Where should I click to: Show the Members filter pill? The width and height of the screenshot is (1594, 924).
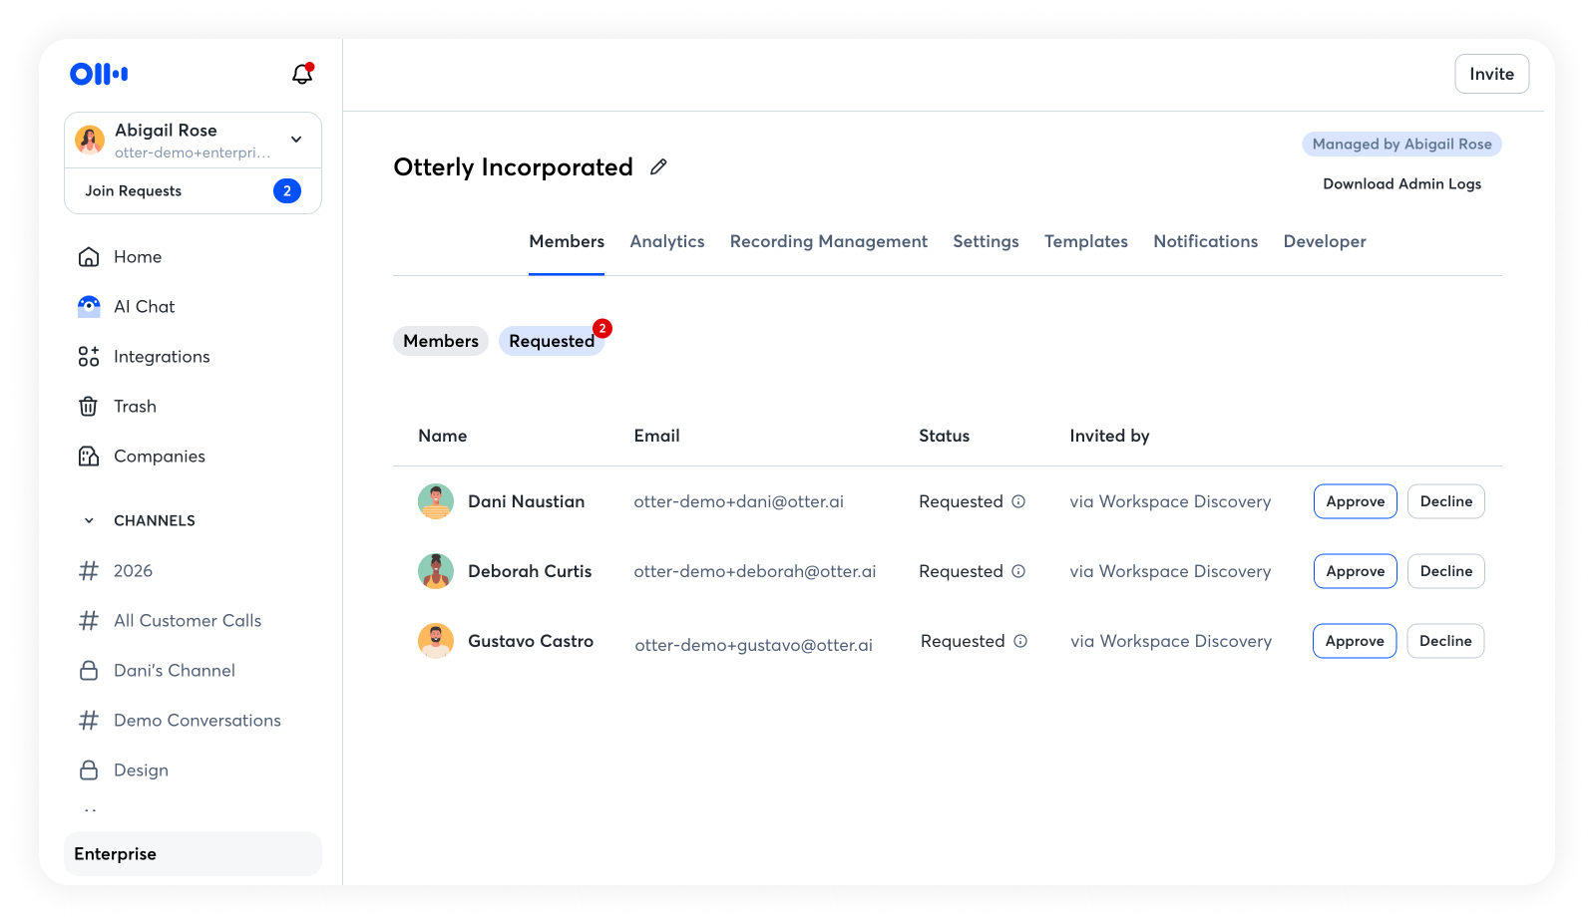click(x=441, y=341)
